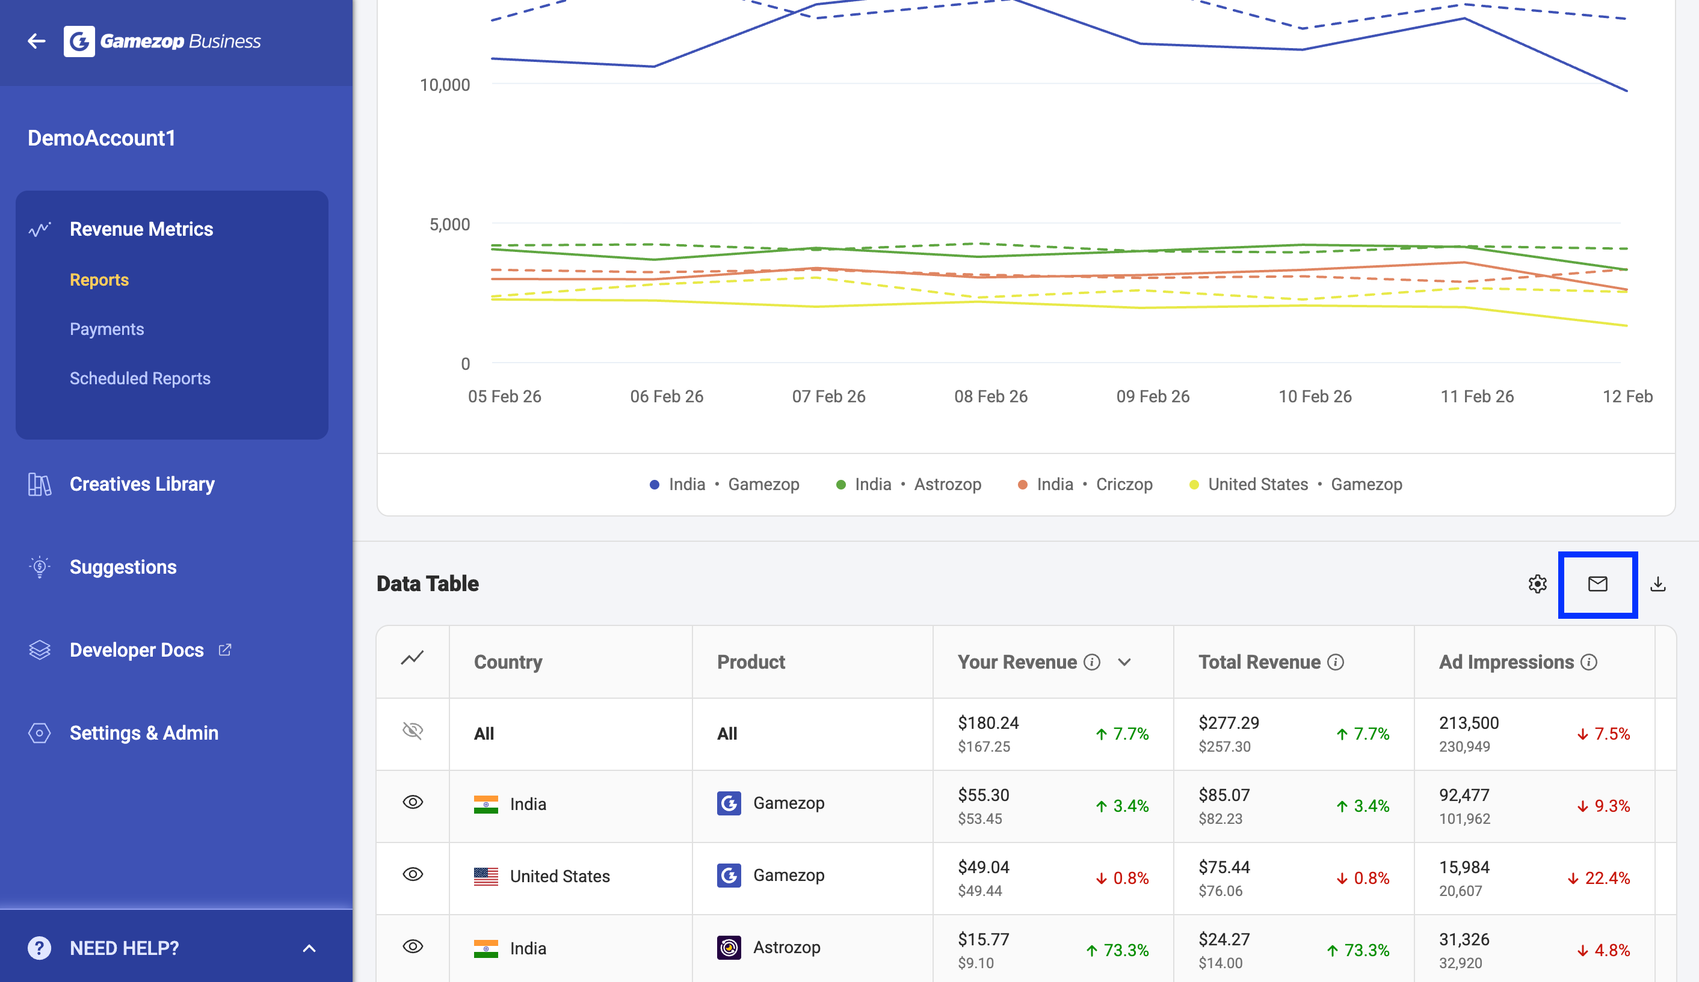Click the Total Revenue info icon
The height and width of the screenshot is (982, 1699).
pos(1335,662)
